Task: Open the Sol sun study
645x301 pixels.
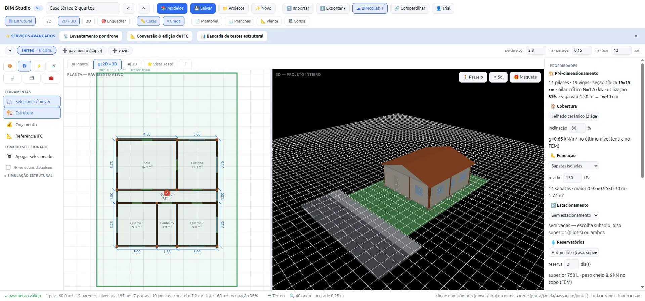Action: tap(498, 77)
